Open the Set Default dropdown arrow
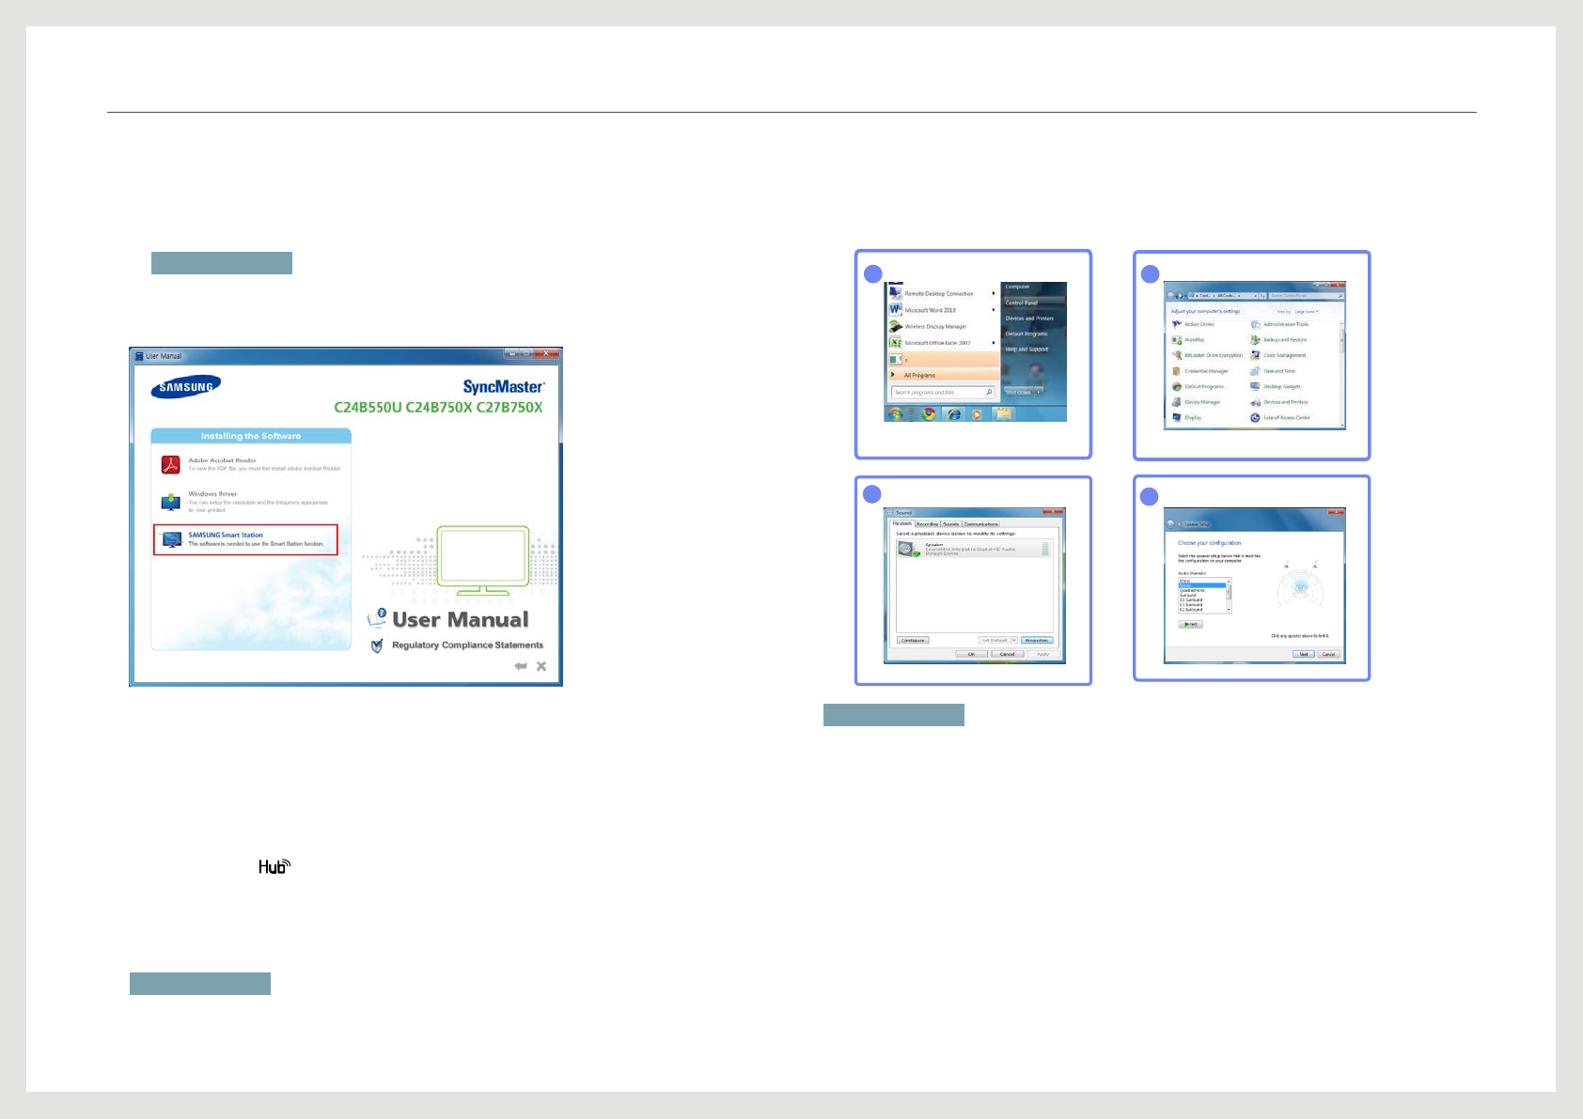Screen dimensions: 1583x1119 point(1014,641)
